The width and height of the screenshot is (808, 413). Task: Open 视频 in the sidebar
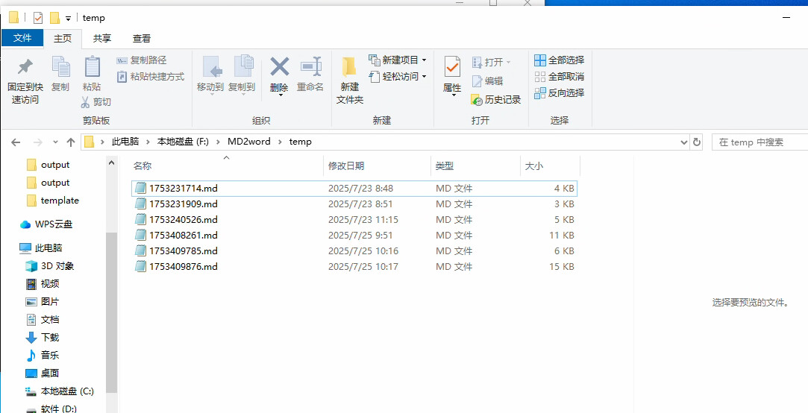tap(43, 284)
